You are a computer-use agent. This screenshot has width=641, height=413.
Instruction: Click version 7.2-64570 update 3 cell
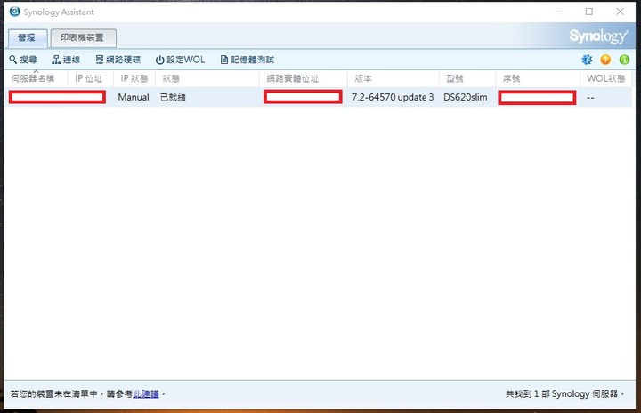[x=393, y=97]
